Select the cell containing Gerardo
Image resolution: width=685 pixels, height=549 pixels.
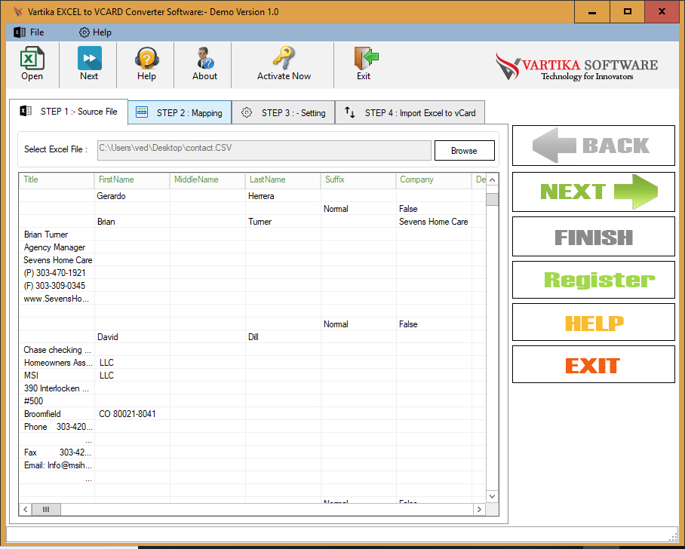pos(132,196)
